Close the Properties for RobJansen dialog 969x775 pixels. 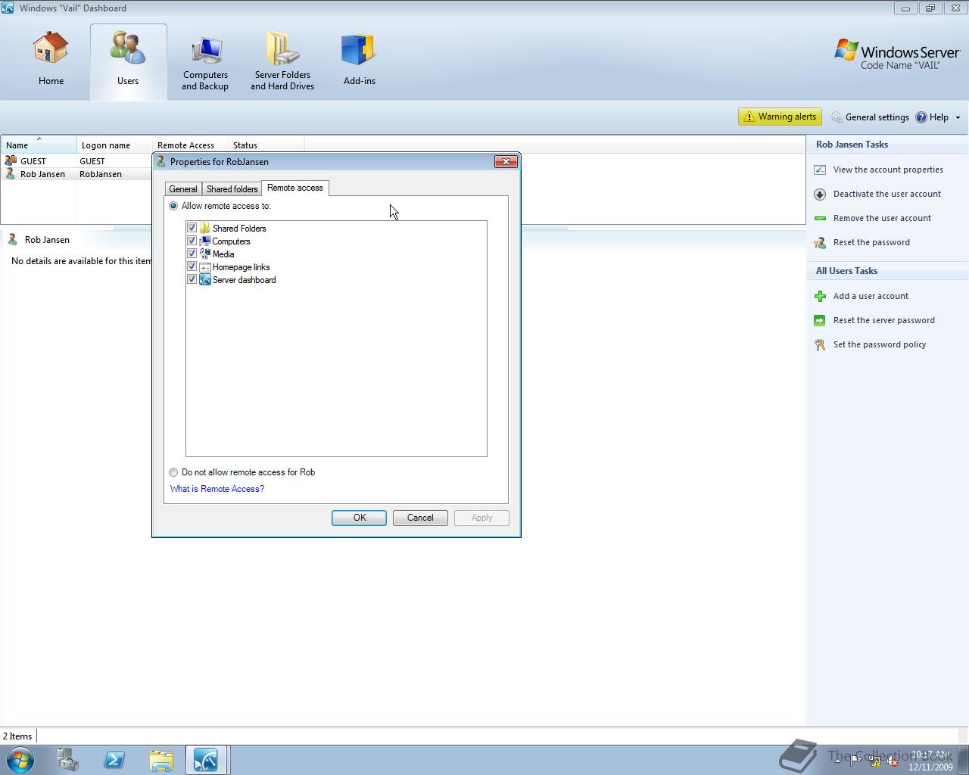pos(506,161)
